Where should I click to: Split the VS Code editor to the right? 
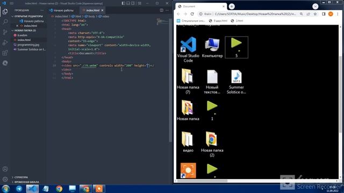pos(161,10)
